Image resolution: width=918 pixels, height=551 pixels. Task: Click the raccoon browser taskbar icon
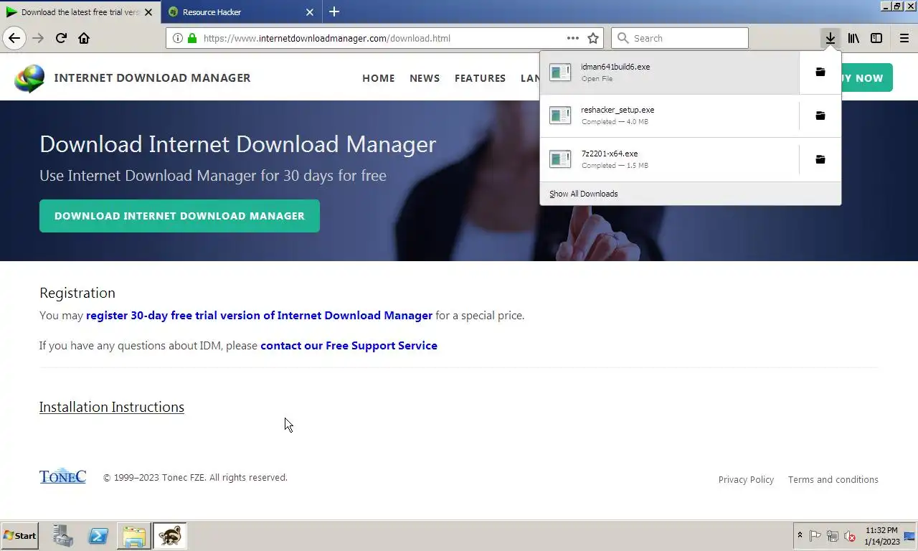[170, 536]
